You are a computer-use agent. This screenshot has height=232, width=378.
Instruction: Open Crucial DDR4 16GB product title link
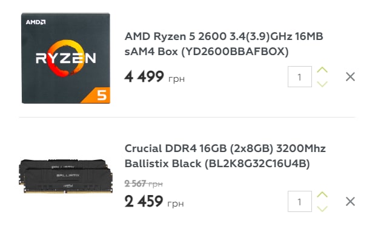225,156
